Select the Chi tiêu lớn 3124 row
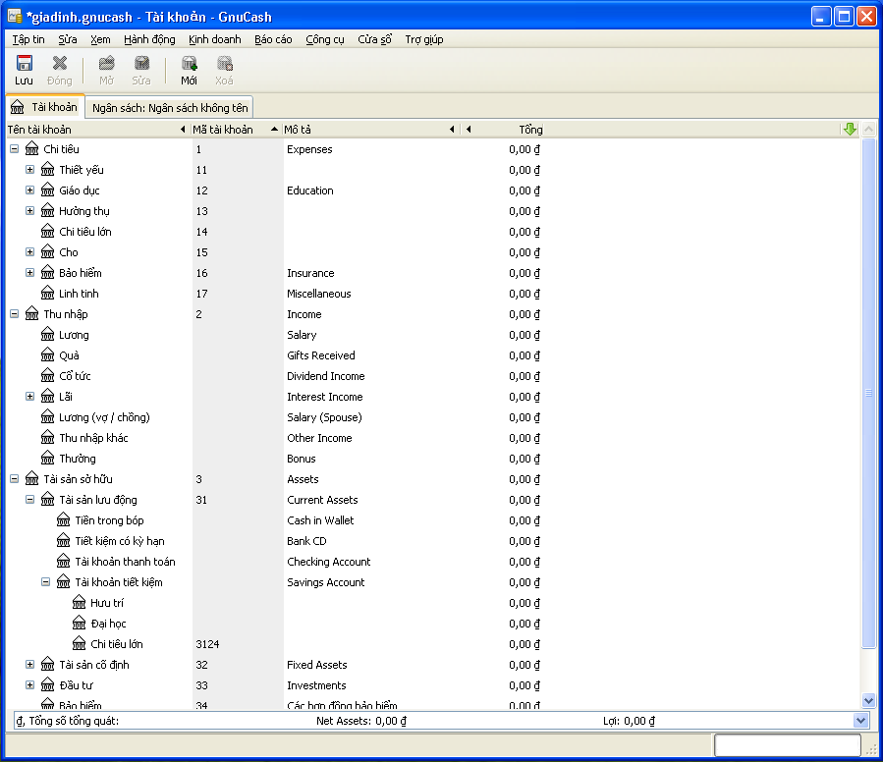 [x=433, y=644]
